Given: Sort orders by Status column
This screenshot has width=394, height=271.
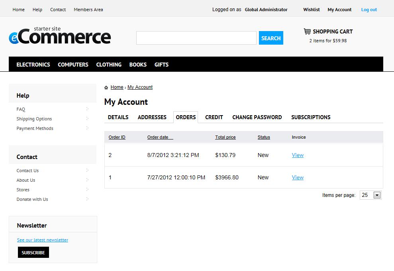Looking at the screenshot, I should pos(264,137).
